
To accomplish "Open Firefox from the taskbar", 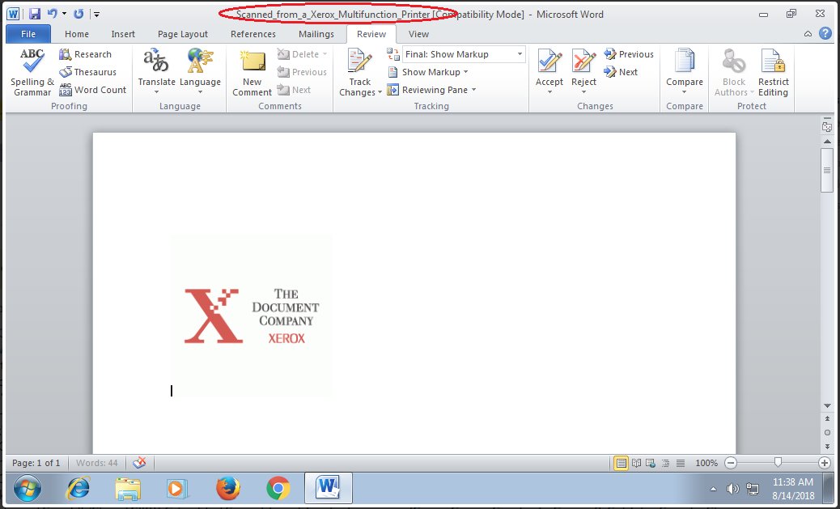I will point(228,488).
